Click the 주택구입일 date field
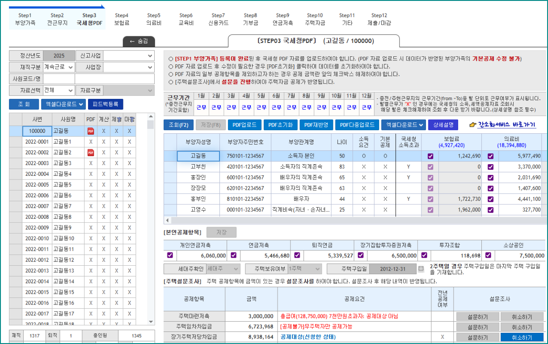 [393, 269]
